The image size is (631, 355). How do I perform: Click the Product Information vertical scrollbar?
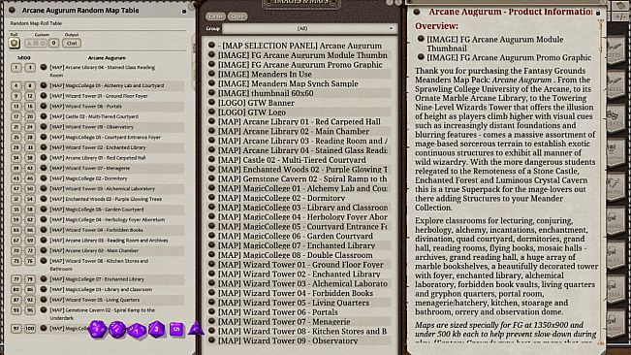[600, 181]
